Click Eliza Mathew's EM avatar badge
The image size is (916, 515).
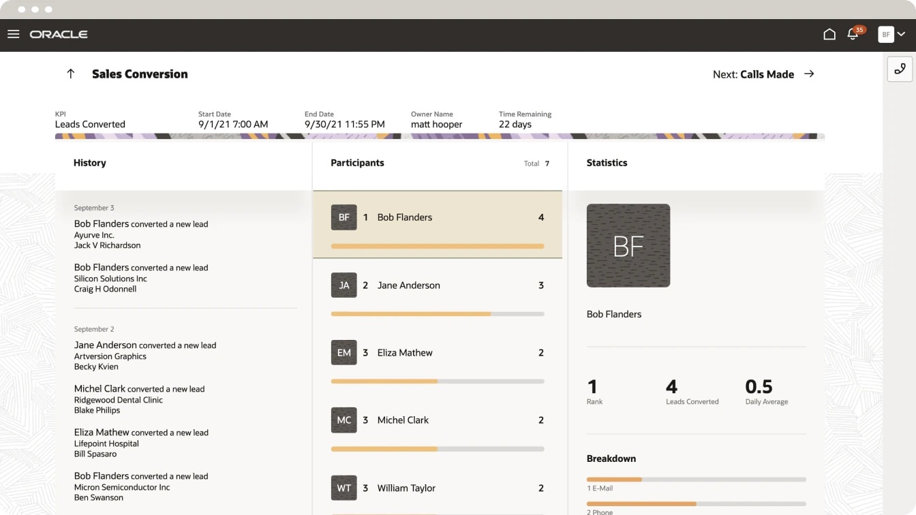click(x=343, y=352)
